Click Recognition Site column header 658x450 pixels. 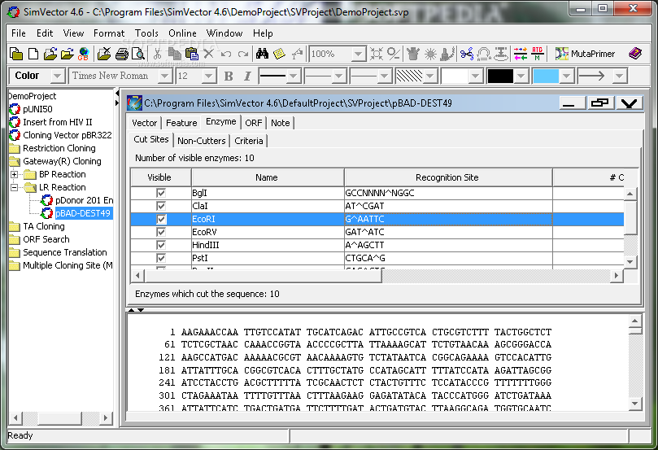tap(448, 177)
